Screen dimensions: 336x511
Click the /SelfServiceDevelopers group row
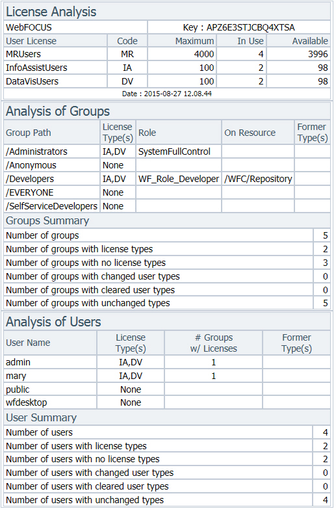click(167, 206)
